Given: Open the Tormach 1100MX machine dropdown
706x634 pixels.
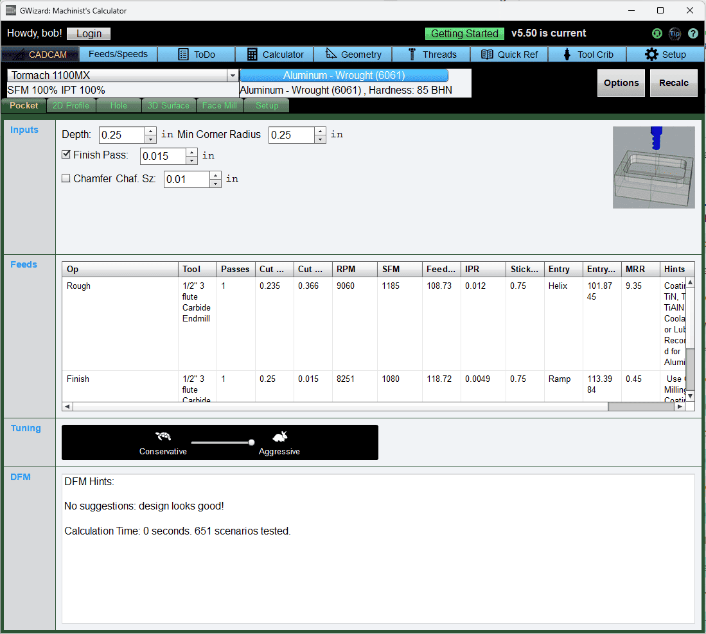Looking at the screenshot, I should (233, 76).
